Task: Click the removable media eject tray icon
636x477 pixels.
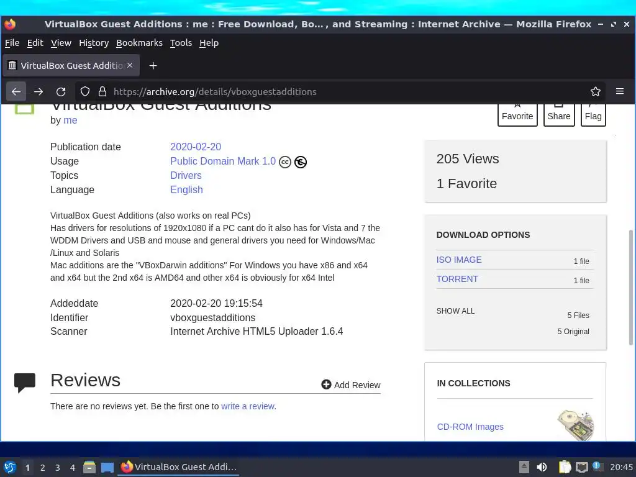Action: (x=524, y=467)
